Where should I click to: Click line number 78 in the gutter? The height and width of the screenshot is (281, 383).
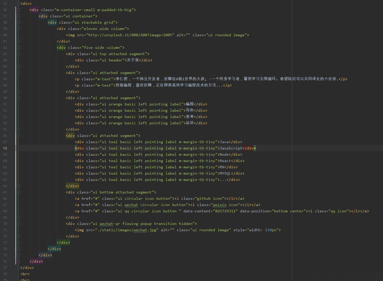click(5, 274)
